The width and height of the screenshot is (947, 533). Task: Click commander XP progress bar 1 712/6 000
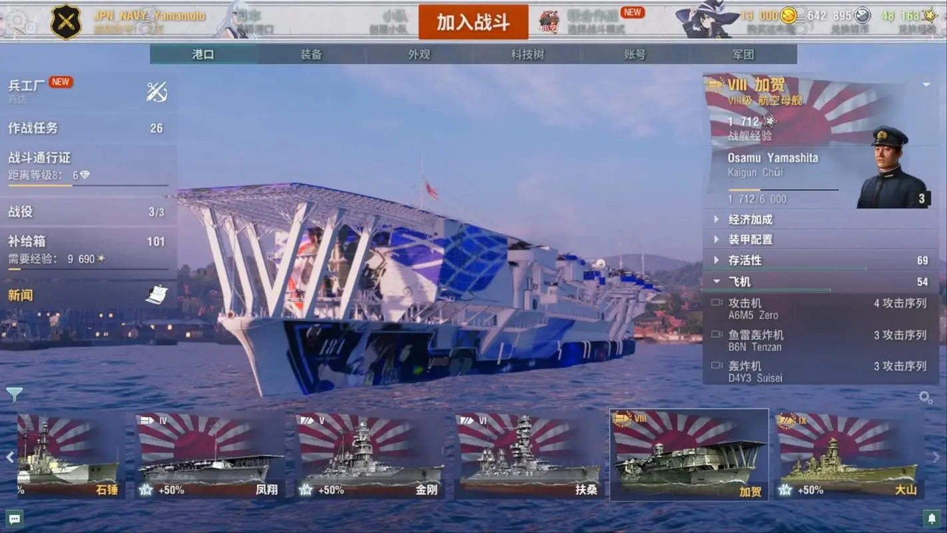(x=783, y=191)
